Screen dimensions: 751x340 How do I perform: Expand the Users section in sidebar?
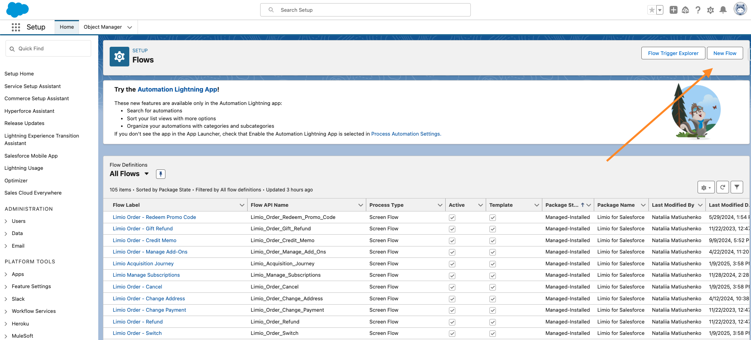[6, 221]
